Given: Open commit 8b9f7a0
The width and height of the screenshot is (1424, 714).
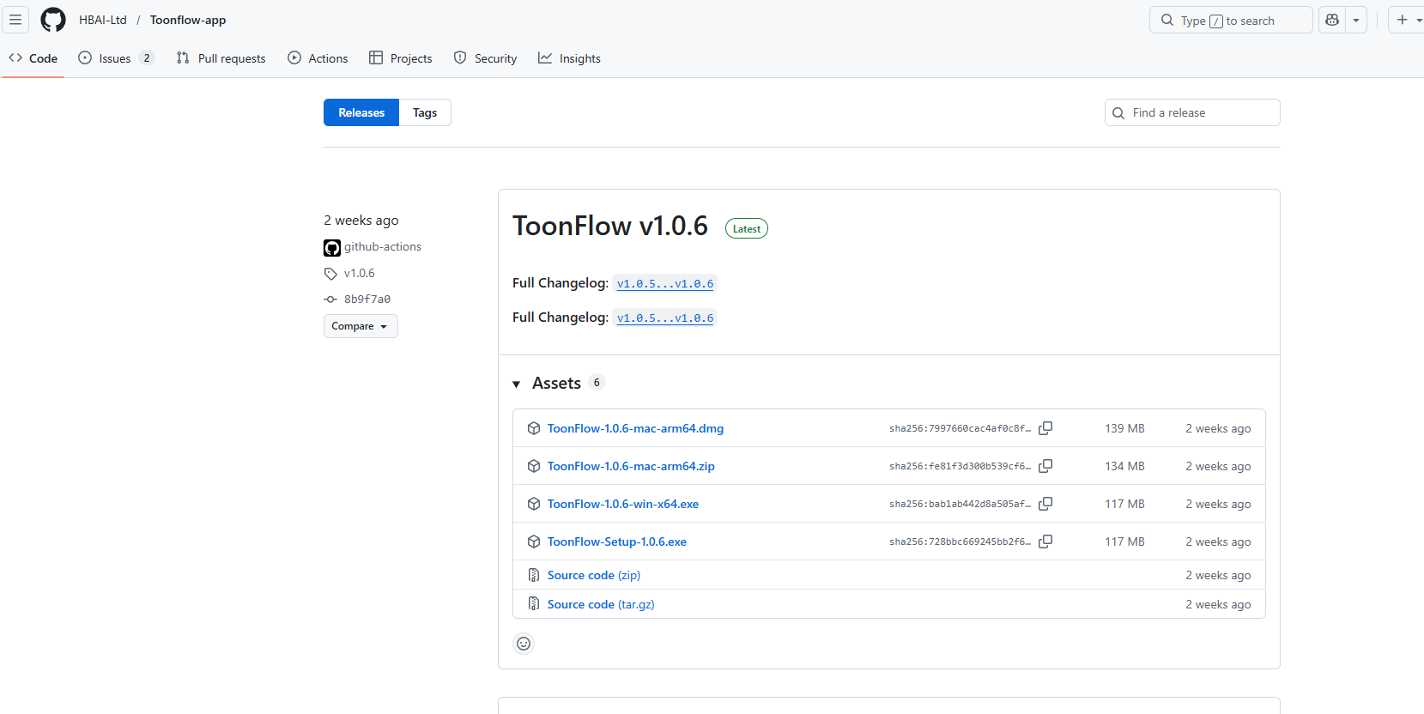Looking at the screenshot, I should tap(367, 300).
